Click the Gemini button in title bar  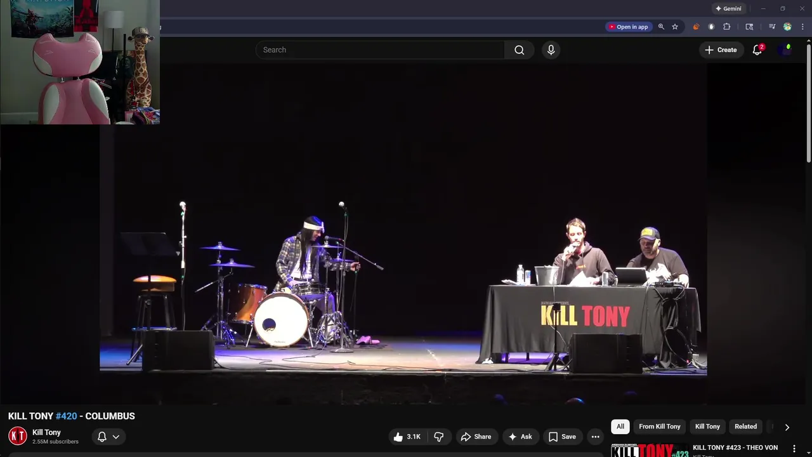[728, 9]
